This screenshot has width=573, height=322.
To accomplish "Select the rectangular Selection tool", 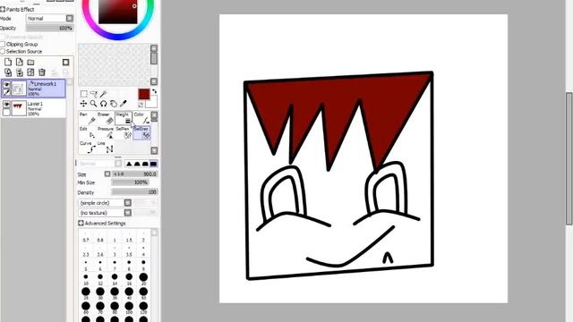I will pyautogui.click(x=83, y=94).
